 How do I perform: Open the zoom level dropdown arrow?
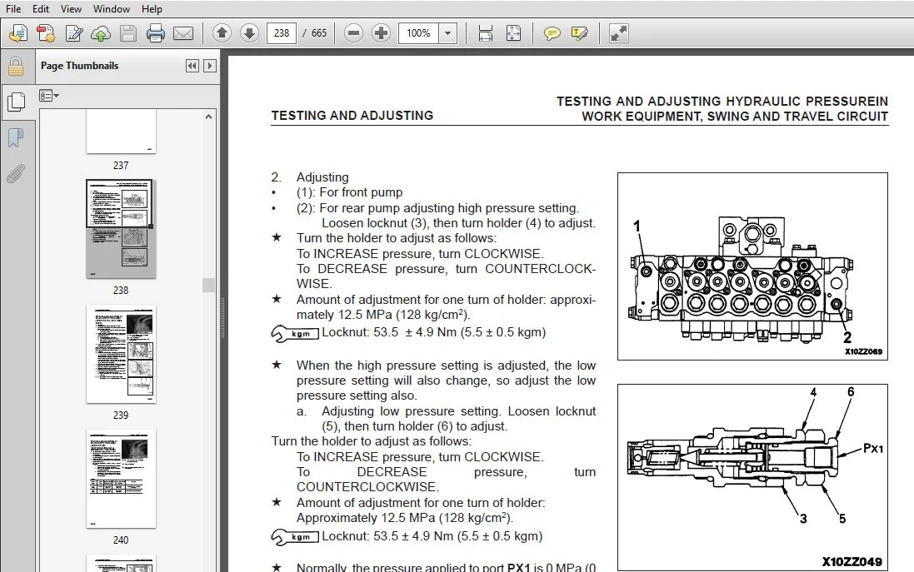tap(447, 33)
